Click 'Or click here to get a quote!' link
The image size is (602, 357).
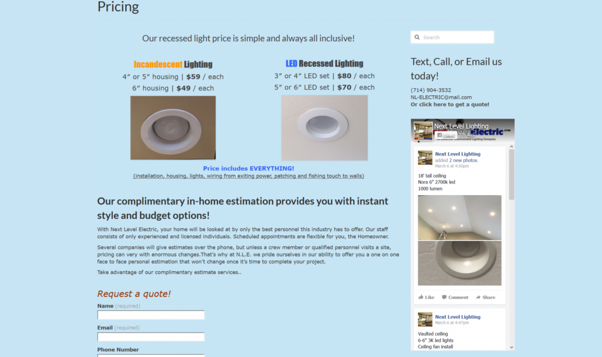[450, 105]
